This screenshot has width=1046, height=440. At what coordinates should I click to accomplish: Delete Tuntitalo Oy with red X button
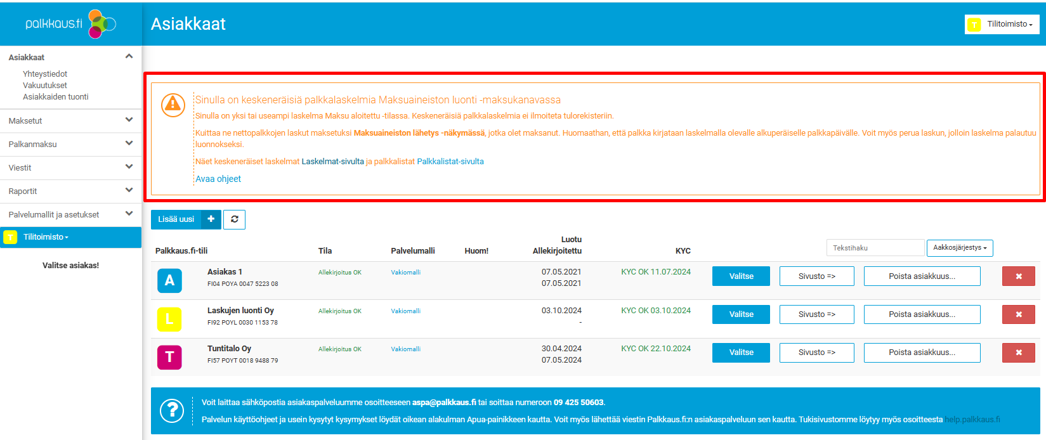(x=1019, y=353)
